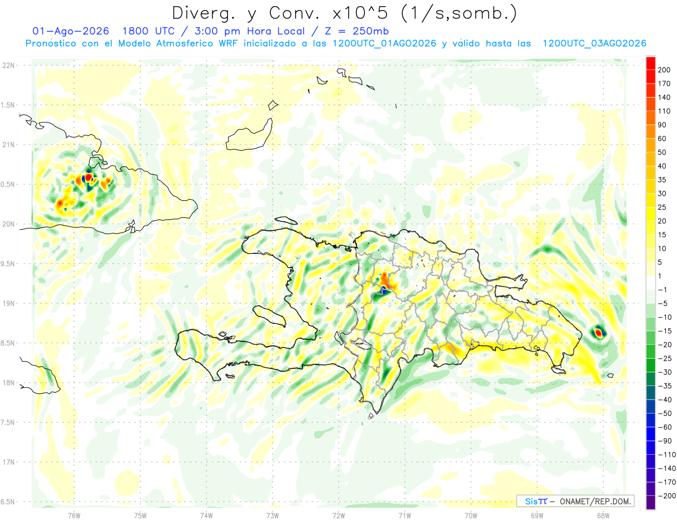The width and height of the screenshot is (677, 523).
Task: Click the red top band of the color scale
Action: (651, 63)
